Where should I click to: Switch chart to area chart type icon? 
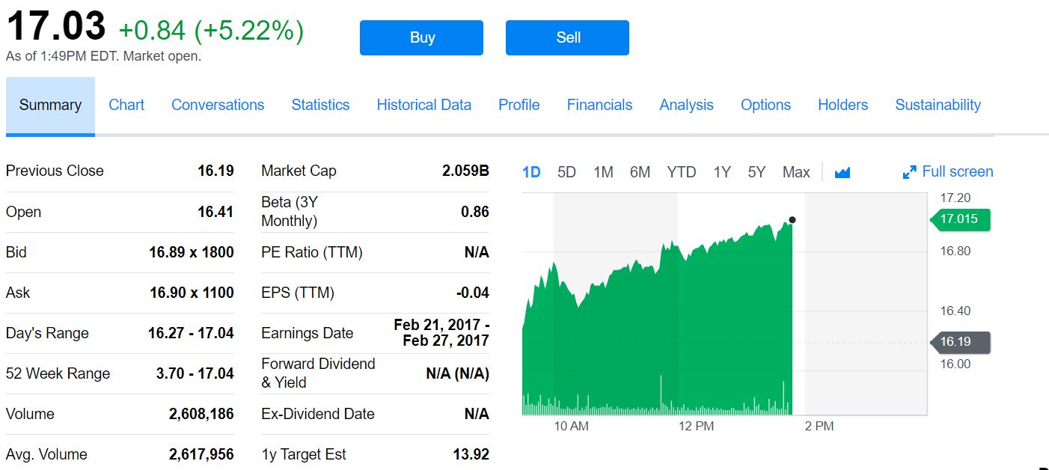[x=842, y=173]
